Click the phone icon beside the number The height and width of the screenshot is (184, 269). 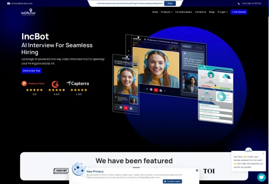click(x=239, y=3)
